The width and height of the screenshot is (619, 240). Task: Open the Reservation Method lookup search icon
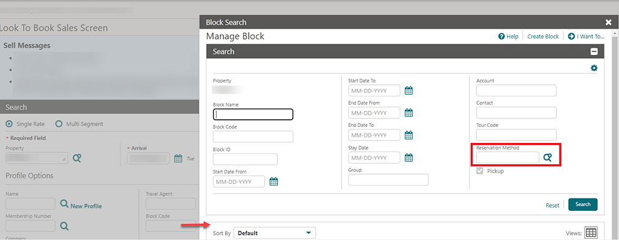point(547,158)
